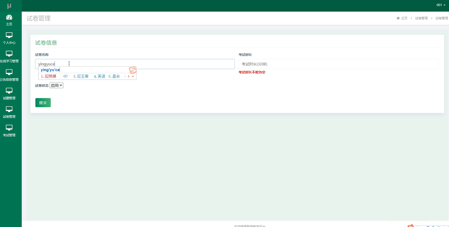The image size is (449, 227).
Task: Click the 考试时长 minutes input field
Action: tap(338, 64)
